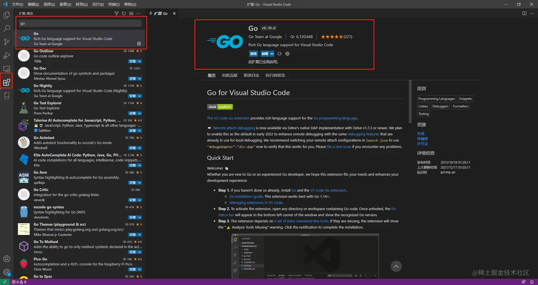
Task: Open install dropdown arrow for Go Outliner
Action: [x=140, y=61]
